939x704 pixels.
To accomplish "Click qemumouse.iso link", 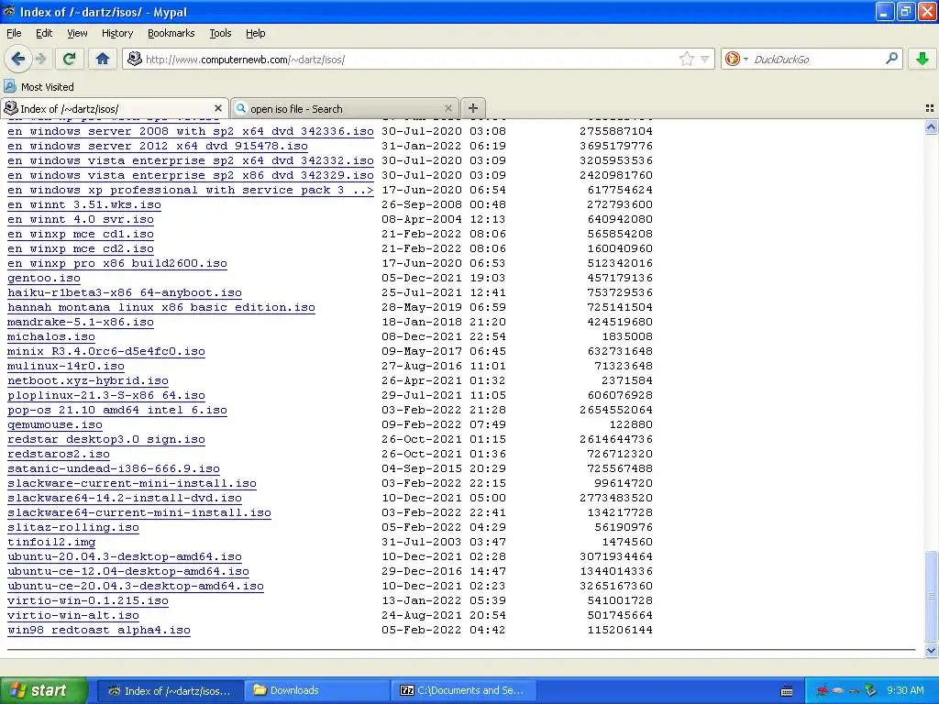I will 54,425.
